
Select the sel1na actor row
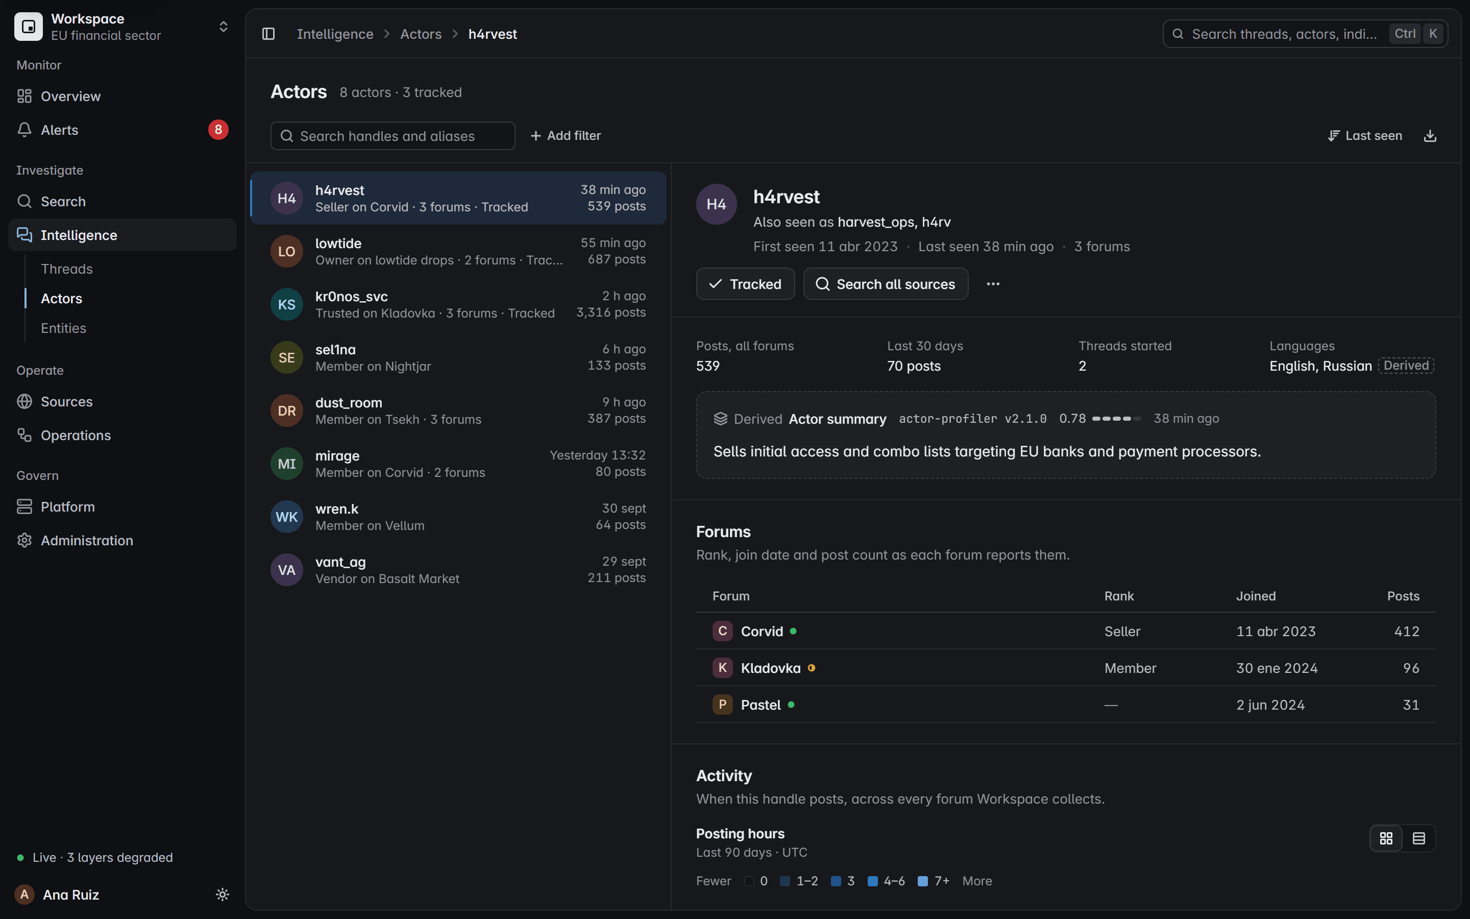458,357
